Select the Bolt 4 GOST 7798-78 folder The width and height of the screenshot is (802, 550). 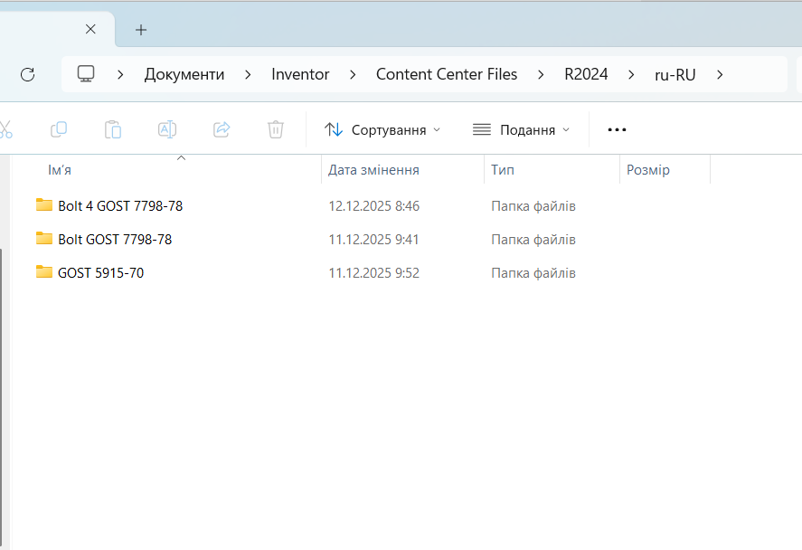click(x=120, y=205)
